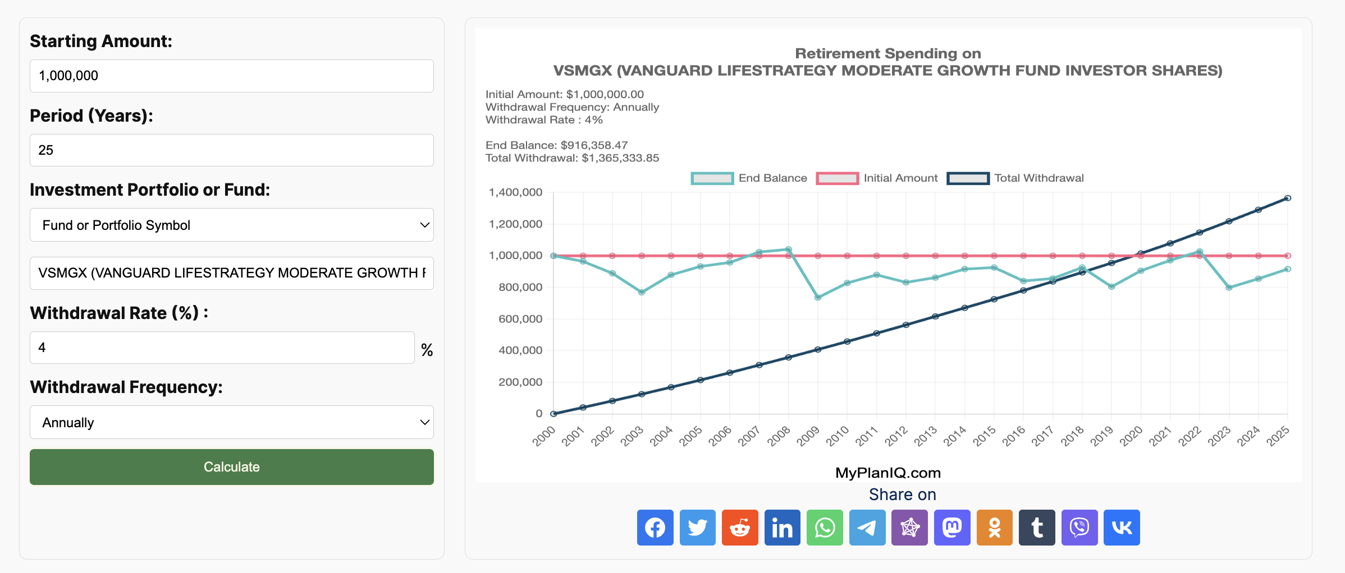This screenshot has width=1345, height=573.
Task: Click the 'Withdrawal Frequency:' label
Action: (x=126, y=387)
